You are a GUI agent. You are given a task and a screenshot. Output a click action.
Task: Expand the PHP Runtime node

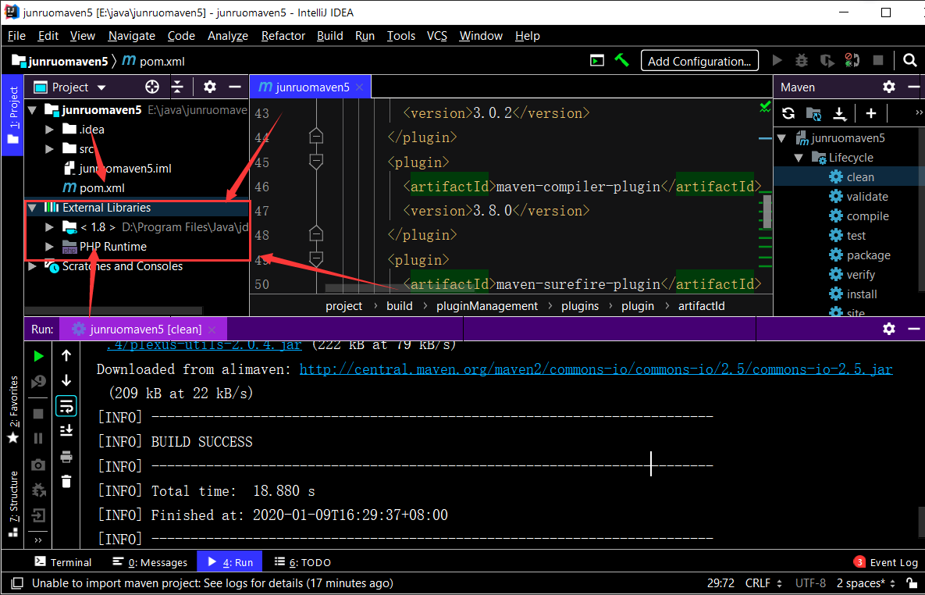[49, 247]
